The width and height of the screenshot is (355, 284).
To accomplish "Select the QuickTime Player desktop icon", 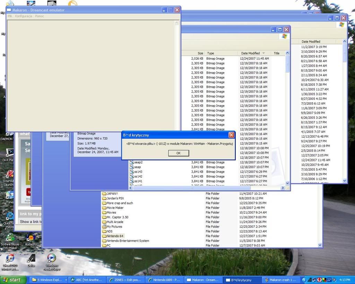I will (9, 220).
